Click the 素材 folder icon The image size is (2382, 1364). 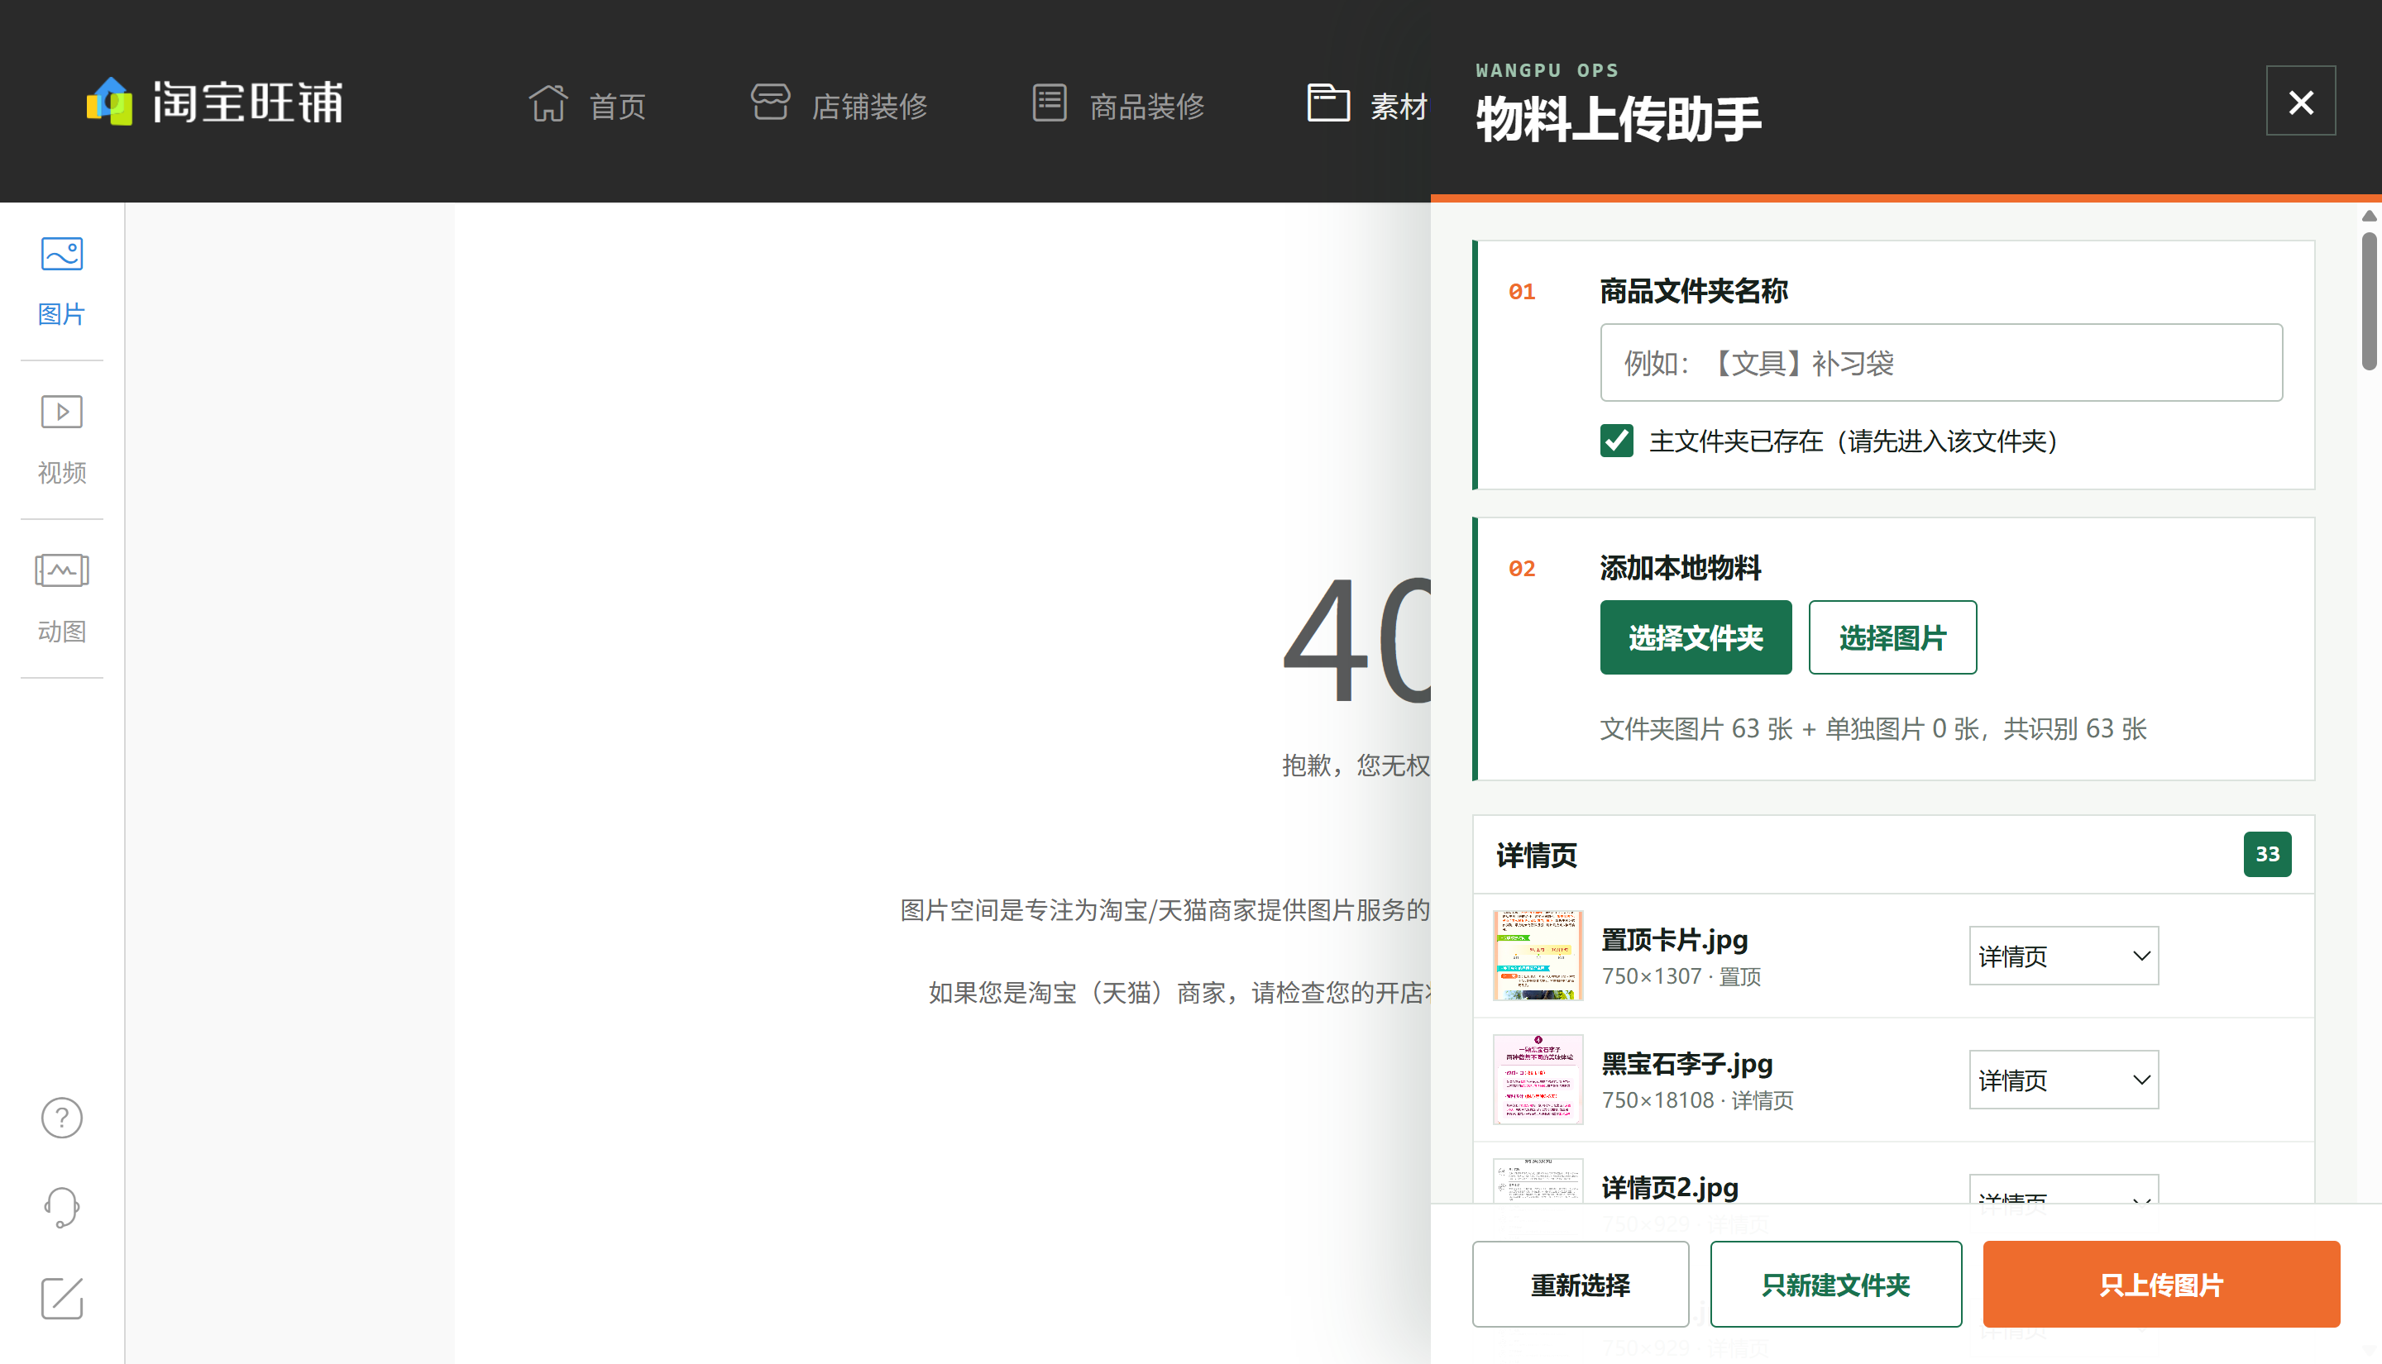point(1327,103)
